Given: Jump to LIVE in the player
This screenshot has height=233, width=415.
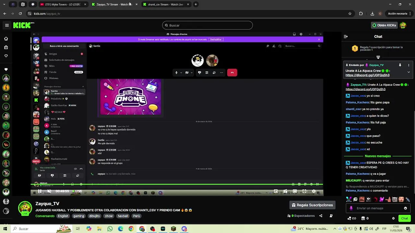Looking at the screenshot, I should click(77, 191).
